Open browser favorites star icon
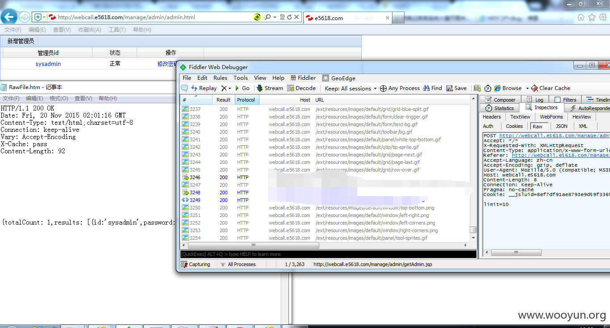 [592, 17]
